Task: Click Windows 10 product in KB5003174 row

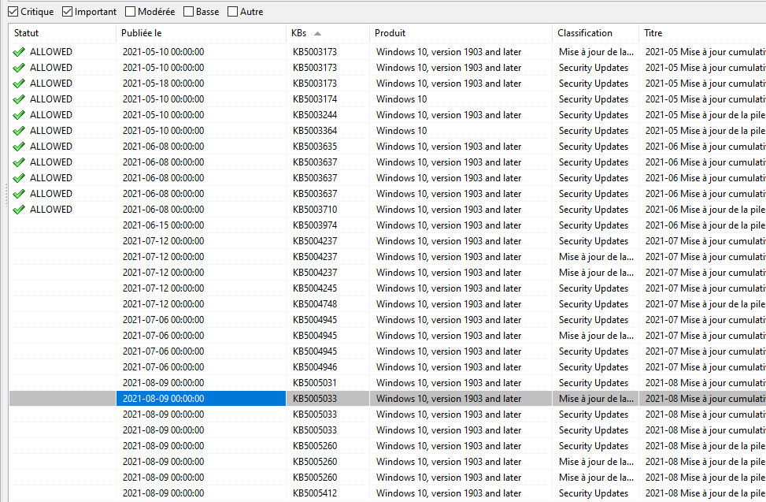Action: tap(402, 99)
